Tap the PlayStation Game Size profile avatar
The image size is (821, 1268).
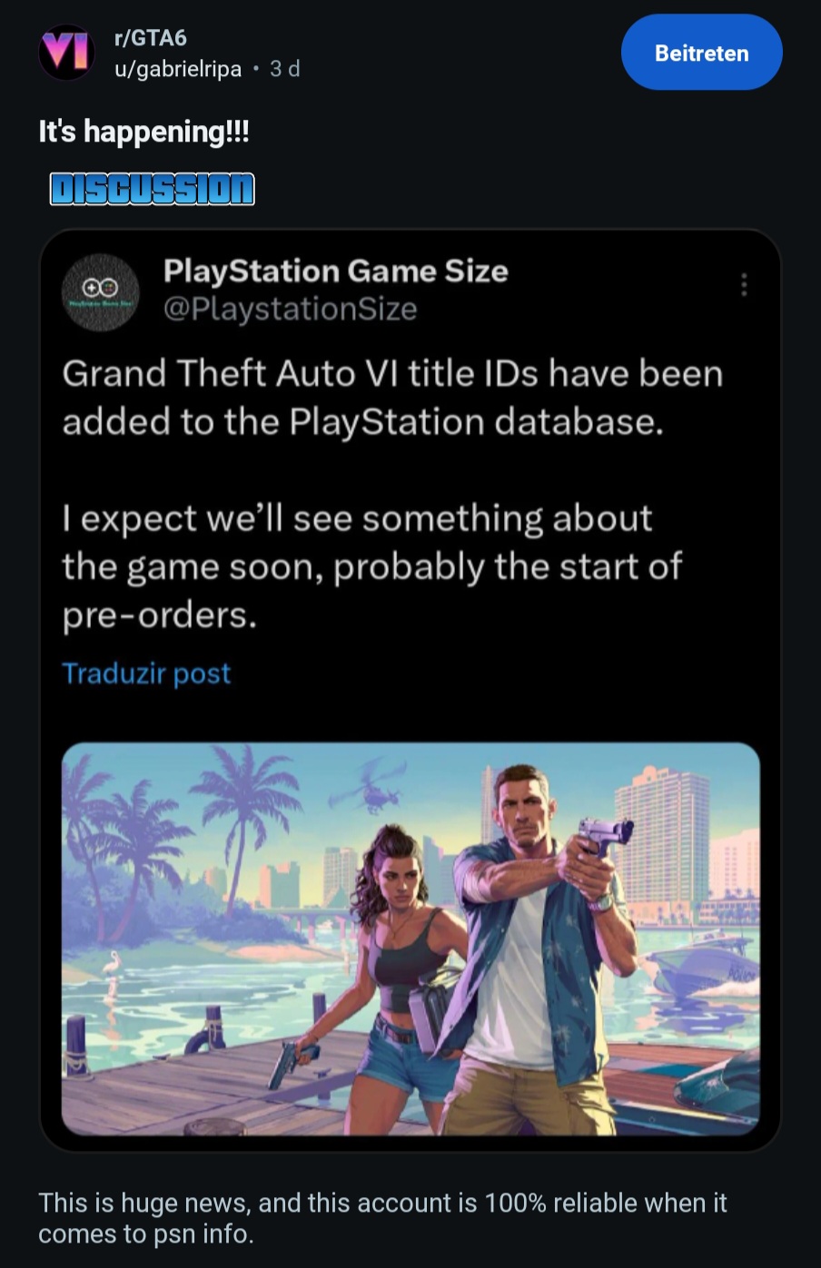pos(100,291)
